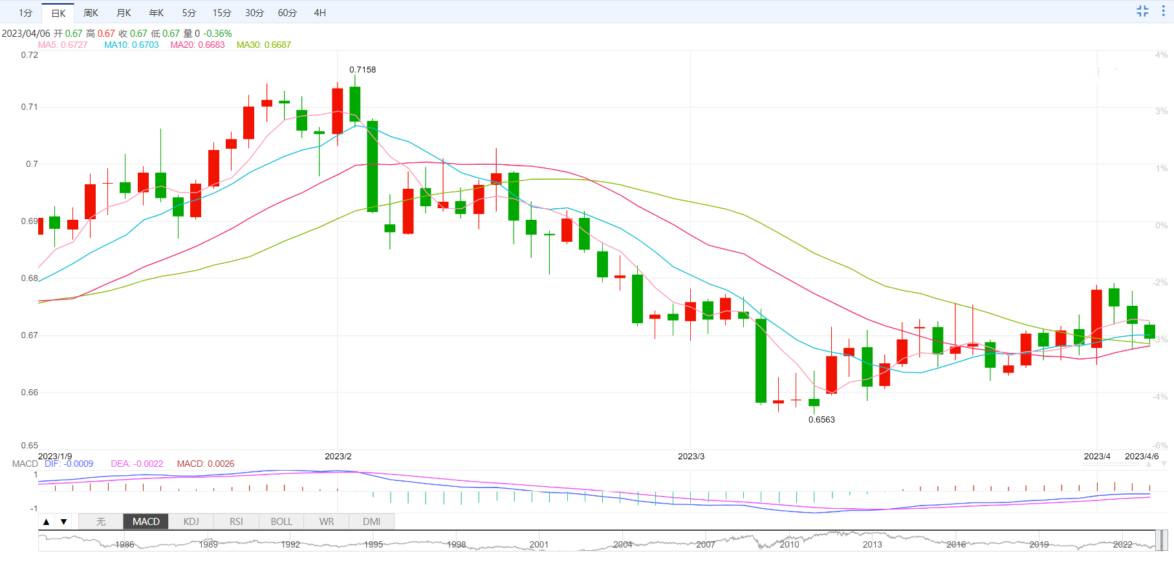Enable the KDJ indicator
The image size is (1174, 578).
click(x=191, y=522)
